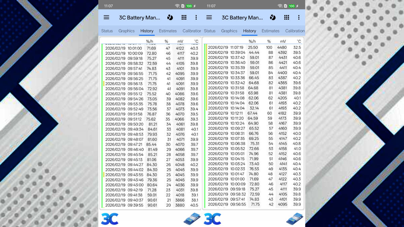
Task: Open grid apps icon in left app bar
Action: [x=184, y=17]
